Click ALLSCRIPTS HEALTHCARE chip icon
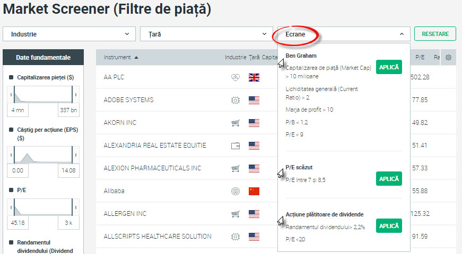Image resolution: width=462 pixels, height=254 pixels. coord(236,237)
